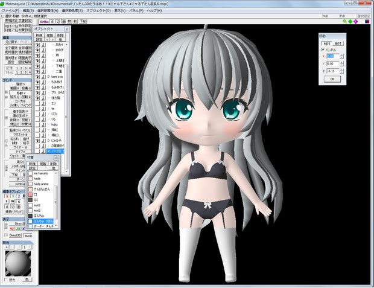
Task: Toggle the blue Z axis edit option
Action: [19, 196]
